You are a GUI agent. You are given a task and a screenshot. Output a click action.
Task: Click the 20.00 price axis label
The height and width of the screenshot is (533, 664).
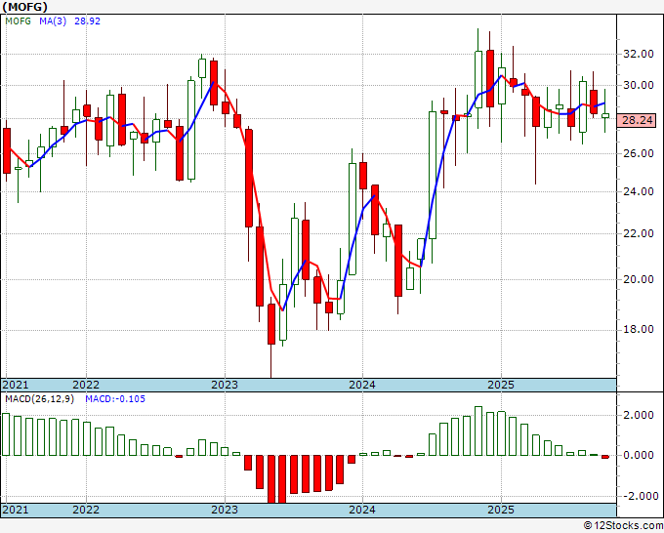[638, 279]
